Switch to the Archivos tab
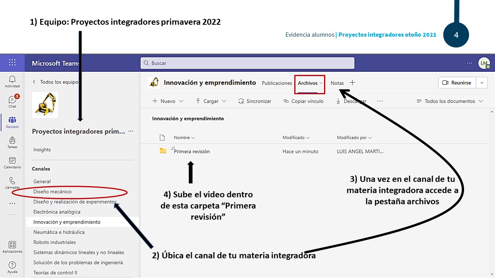The width and height of the screenshot is (495, 278). (x=310, y=83)
